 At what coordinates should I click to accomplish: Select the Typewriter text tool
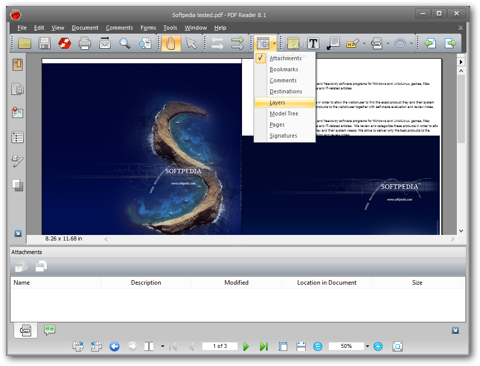(313, 43)
